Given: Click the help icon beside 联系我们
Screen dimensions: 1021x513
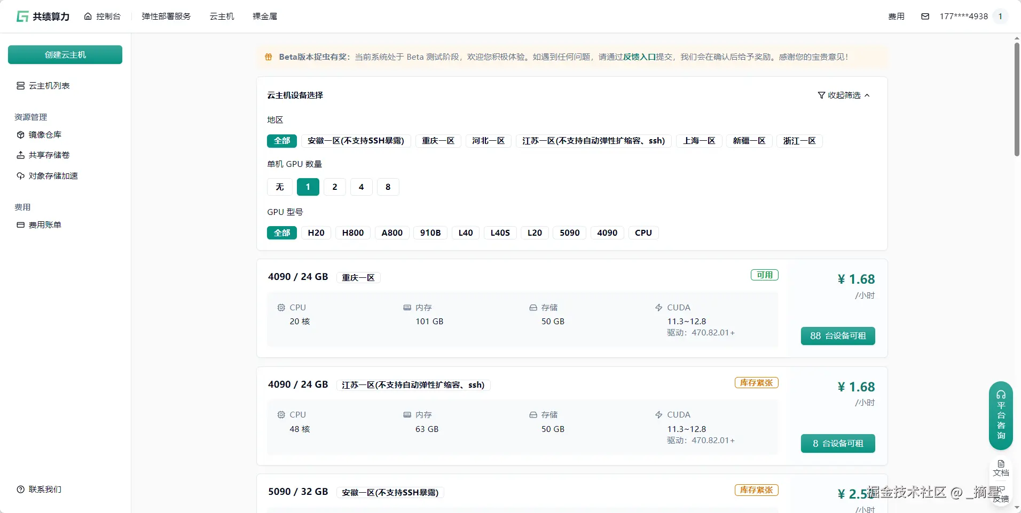Looking at the screenshot, I should click(21, 490).
